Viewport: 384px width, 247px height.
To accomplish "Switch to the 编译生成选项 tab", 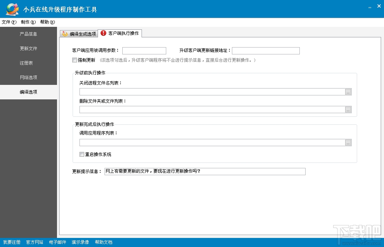I will pos(80,33).
